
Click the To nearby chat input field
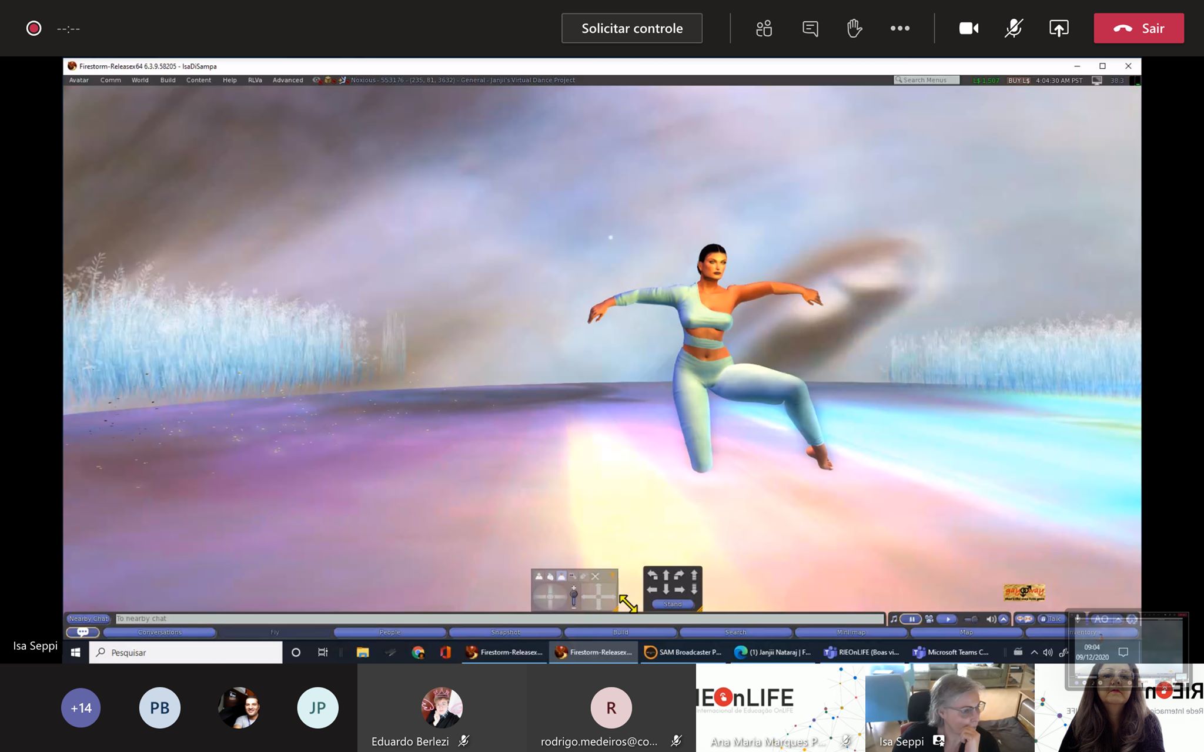(x=499, y=619)
